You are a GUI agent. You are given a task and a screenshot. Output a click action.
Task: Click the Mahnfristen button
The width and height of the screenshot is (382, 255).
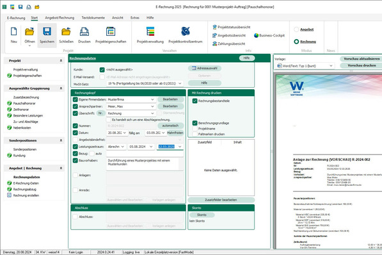175,133
